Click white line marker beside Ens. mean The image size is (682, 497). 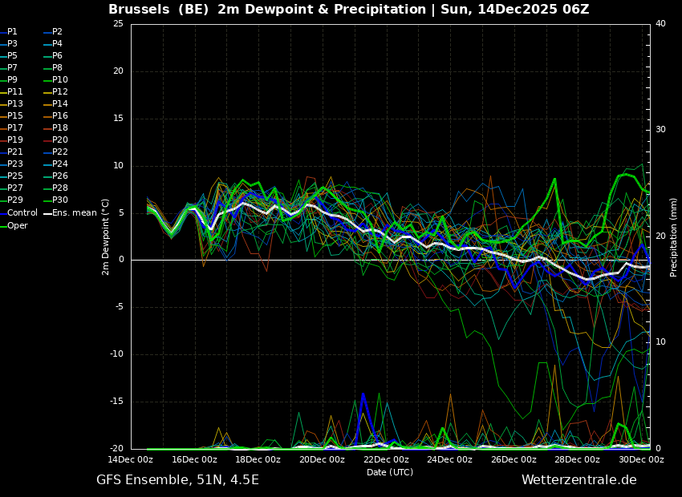[x=48, y=213]
